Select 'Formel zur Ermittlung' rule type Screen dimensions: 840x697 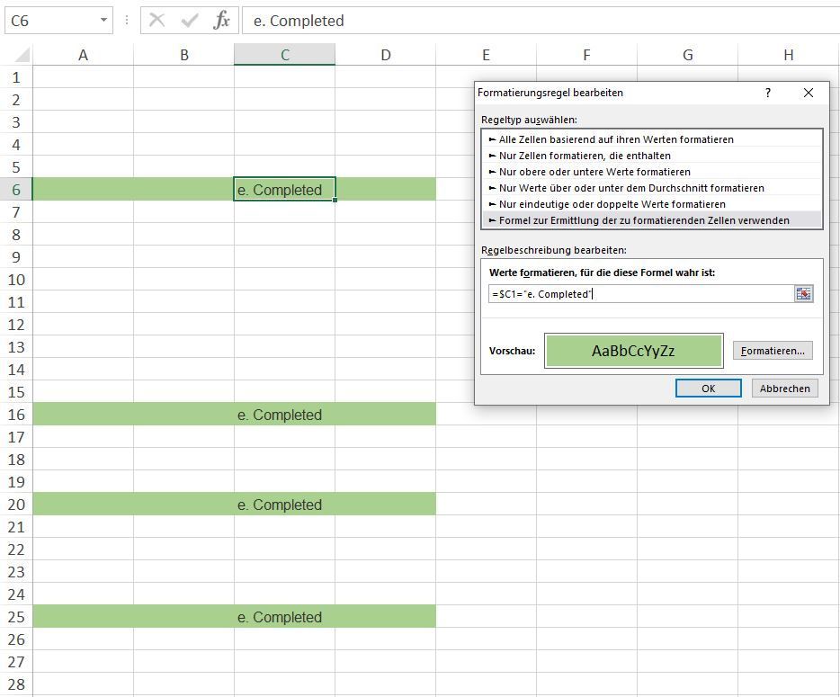[652, 220]
